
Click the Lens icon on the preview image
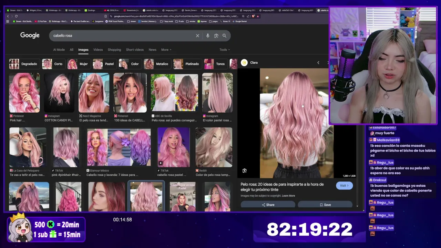point(244,170)
